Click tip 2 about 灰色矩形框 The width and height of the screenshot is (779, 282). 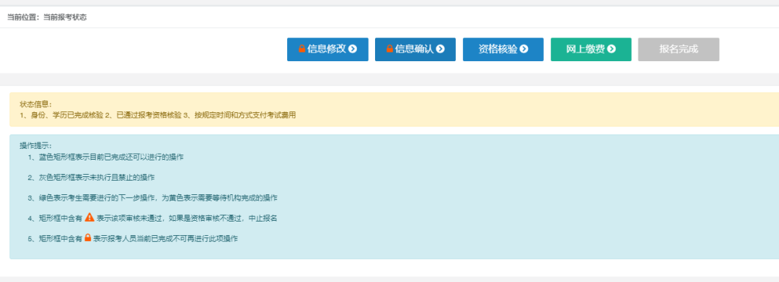(x=92, y=178)
